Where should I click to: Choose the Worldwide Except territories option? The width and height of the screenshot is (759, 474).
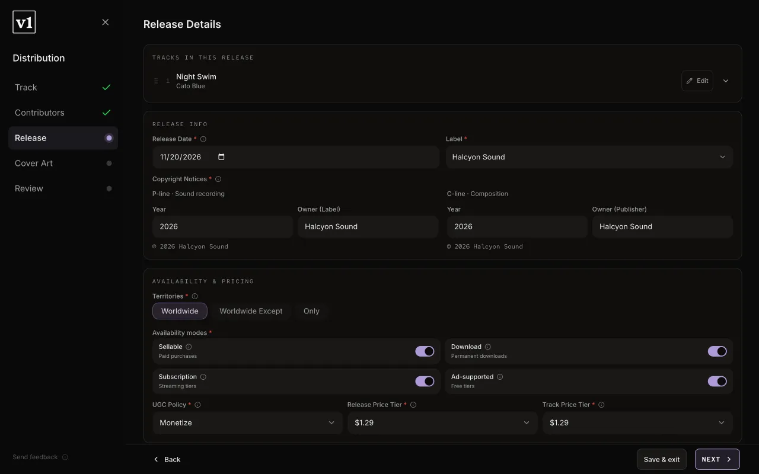(251, 311)
